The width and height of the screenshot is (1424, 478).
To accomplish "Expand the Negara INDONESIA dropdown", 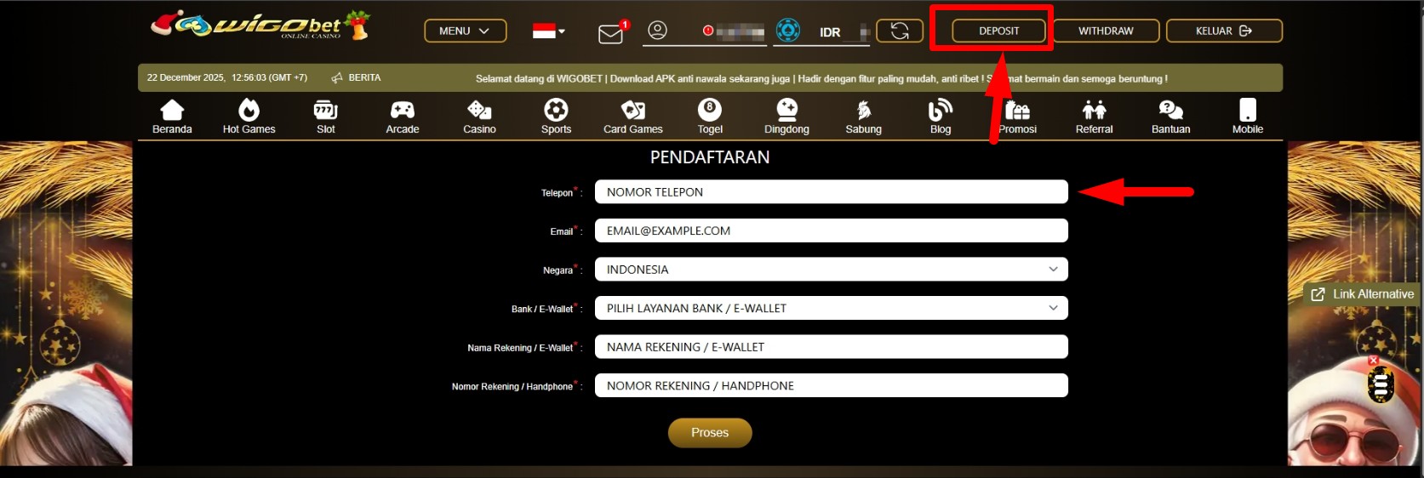I will (x=831, y=270).
